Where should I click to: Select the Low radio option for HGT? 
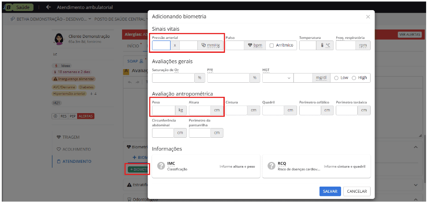pyautogui.click(x=337, y=78)
